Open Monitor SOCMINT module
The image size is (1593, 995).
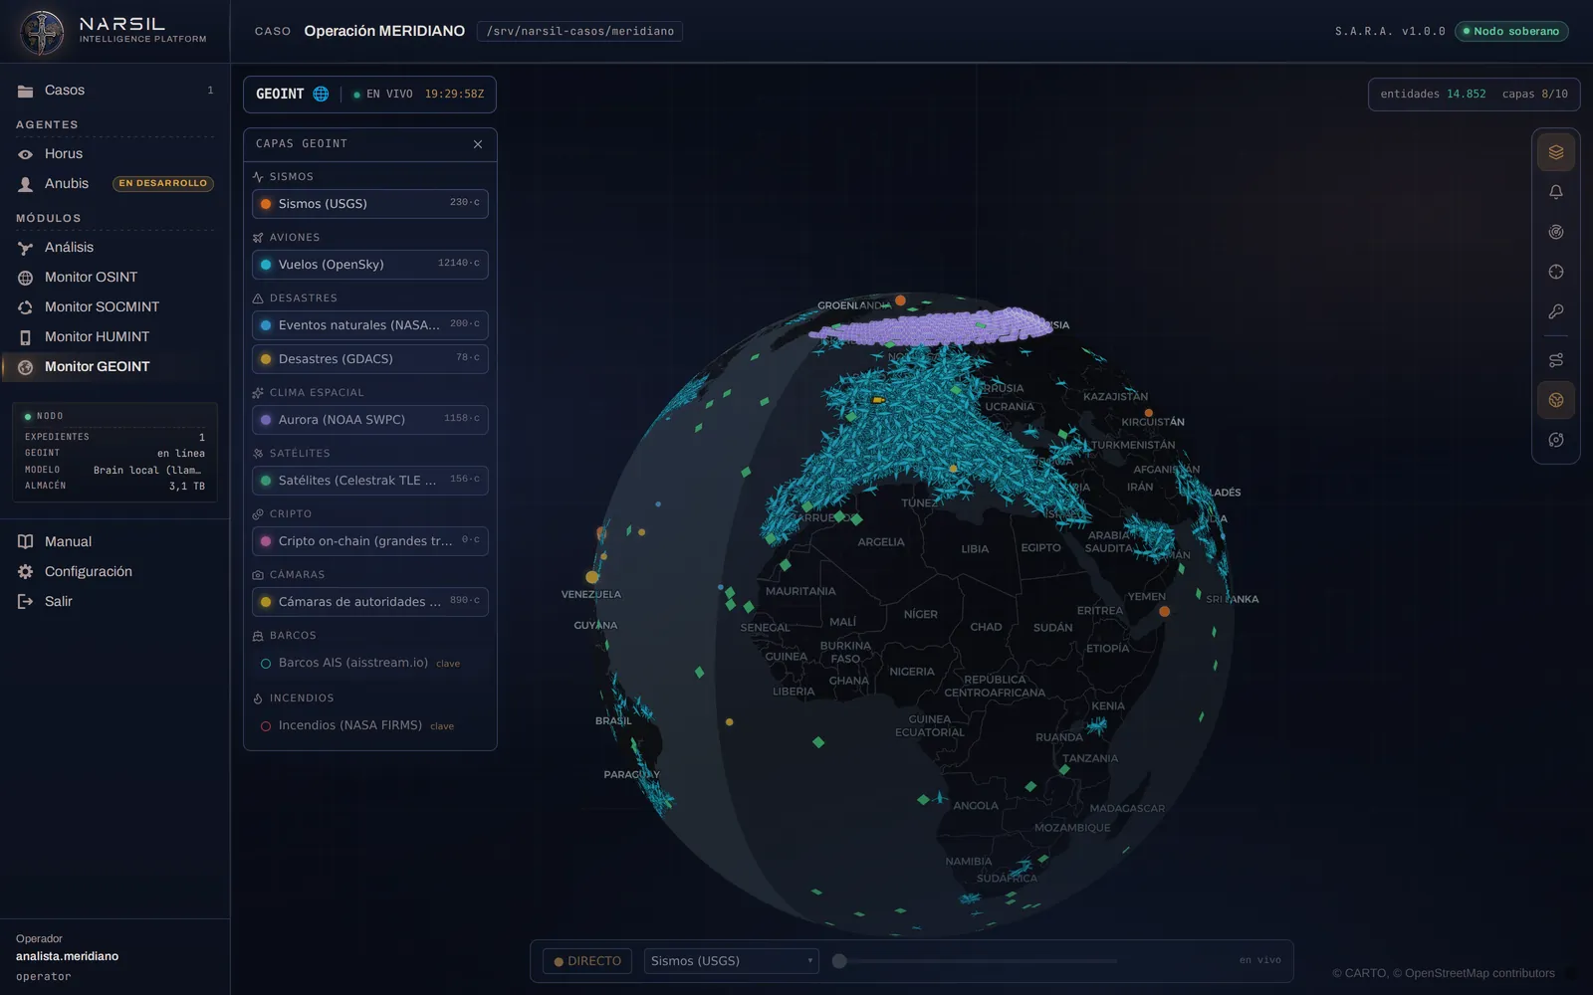pos(115,306)
